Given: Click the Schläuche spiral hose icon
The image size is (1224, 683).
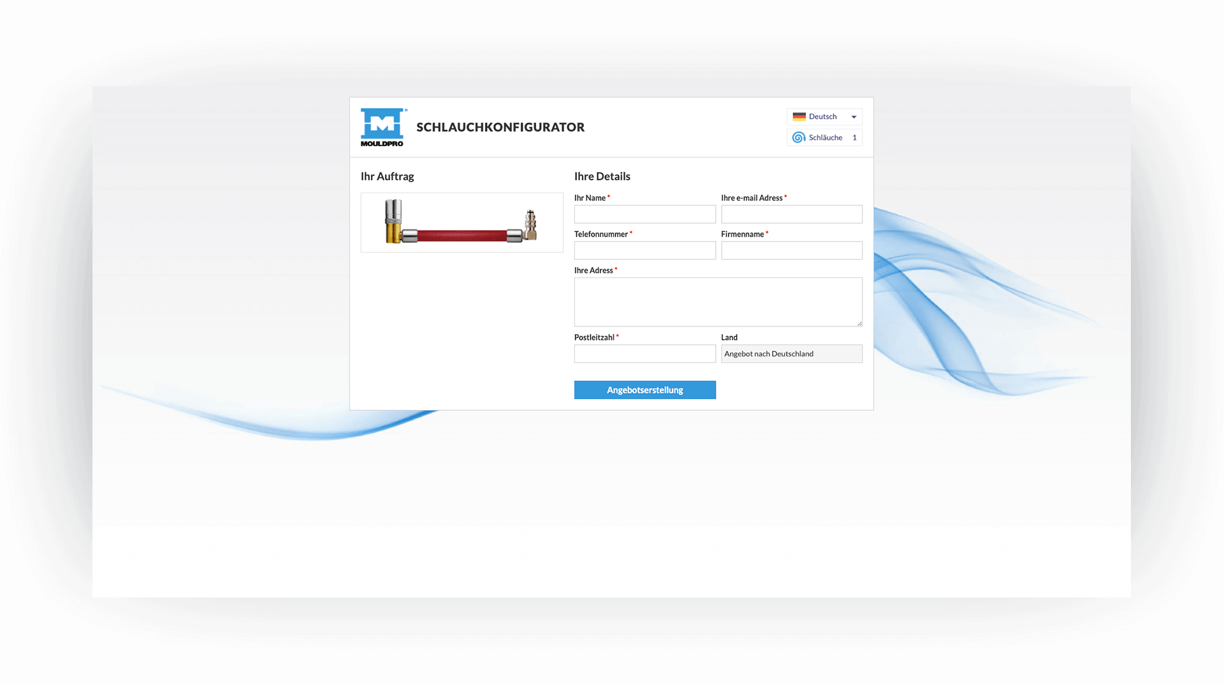Looking at the screenshot, I should click(x=798, y=138).
